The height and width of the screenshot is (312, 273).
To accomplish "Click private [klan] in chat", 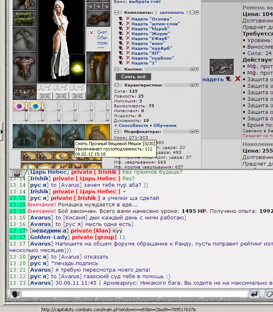I will coord(91,230).
